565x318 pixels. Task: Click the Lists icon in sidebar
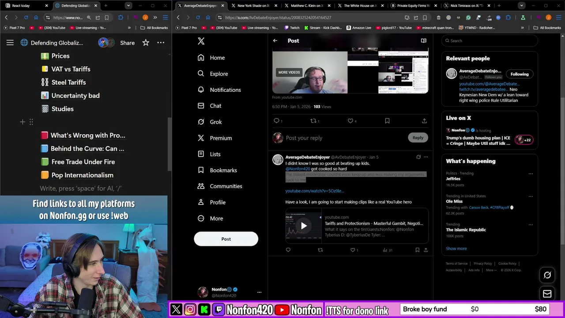pos(201,154)
